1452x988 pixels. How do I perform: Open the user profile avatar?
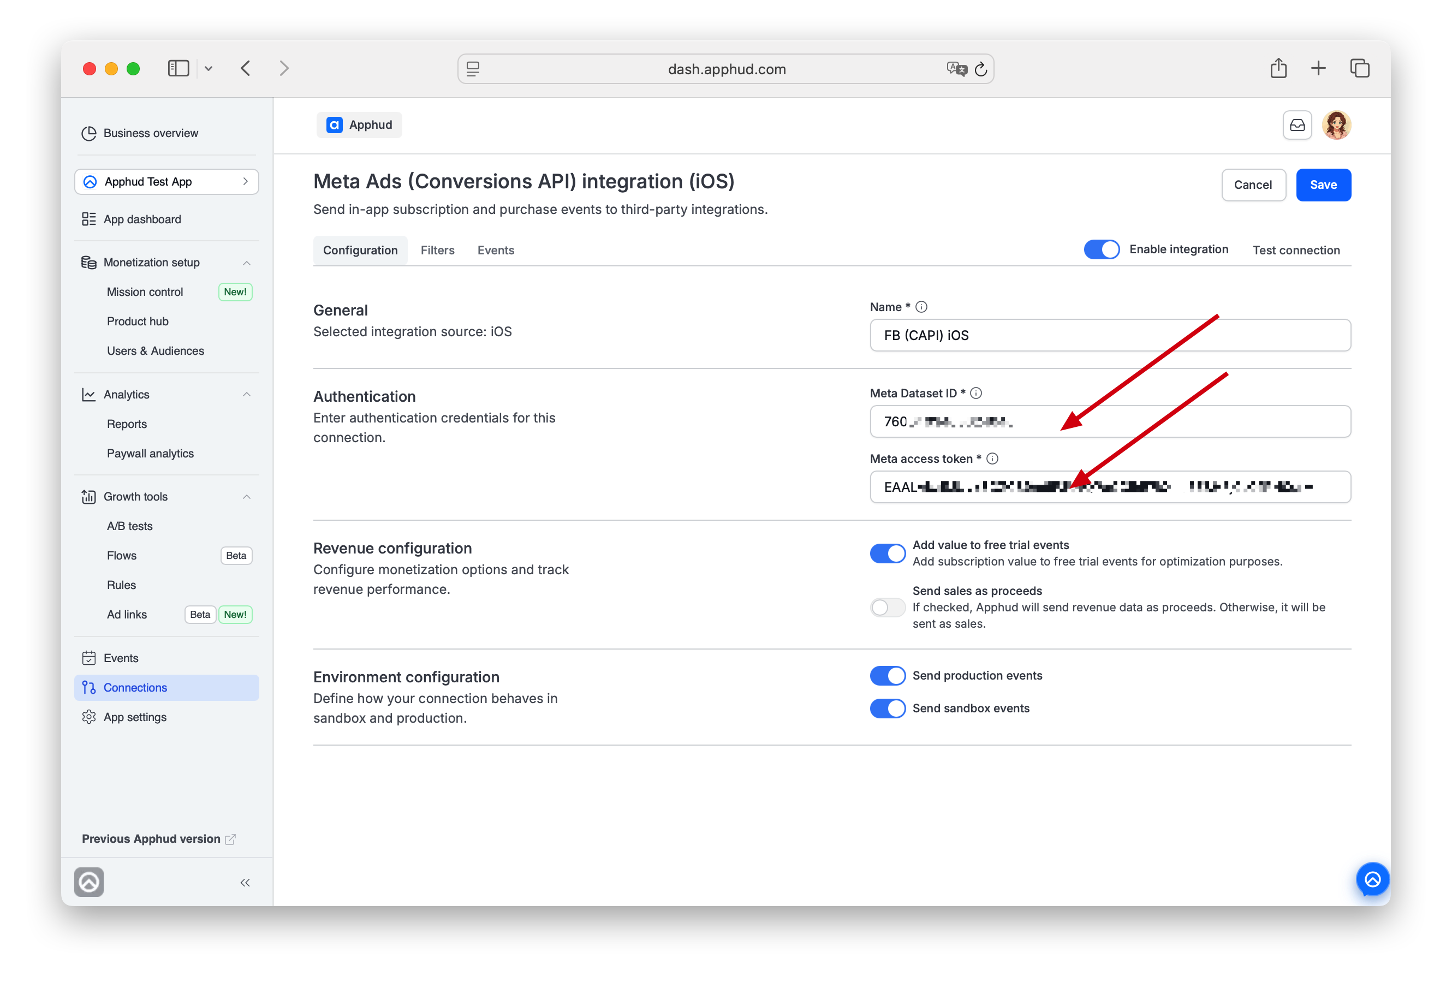tap(1336, 125)
